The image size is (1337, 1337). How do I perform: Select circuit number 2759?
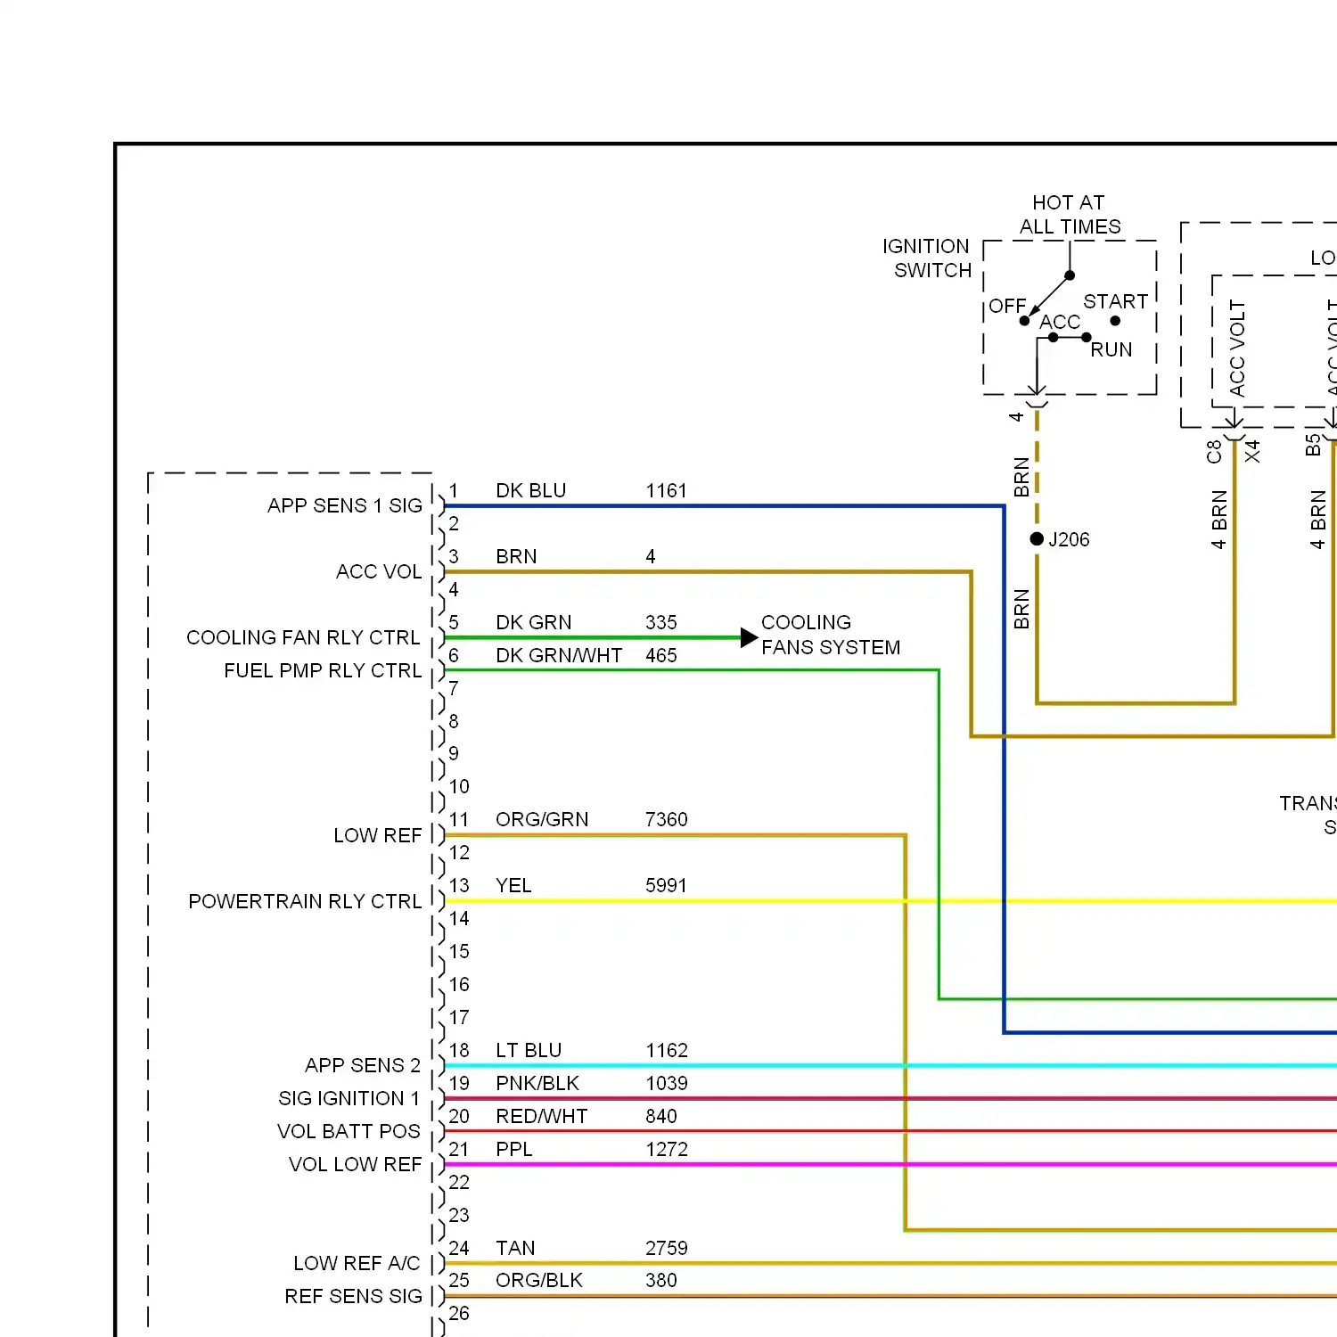point(666,1248)
